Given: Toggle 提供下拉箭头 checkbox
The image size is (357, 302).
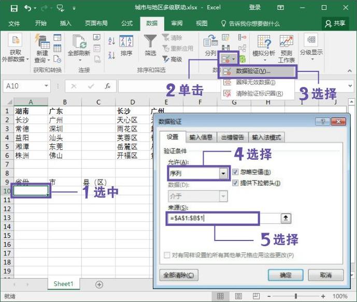Looking at the screenshot, I should coord(236,183).
